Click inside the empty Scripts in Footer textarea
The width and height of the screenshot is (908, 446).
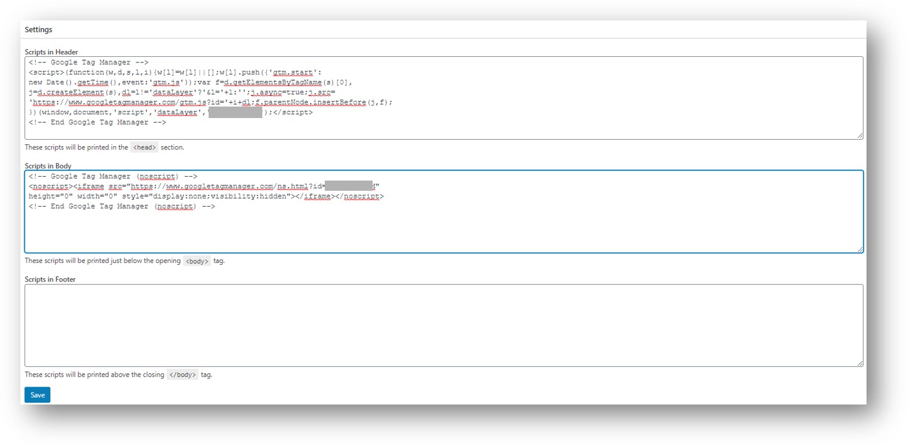pyautogui.click(x=443, y=325)
